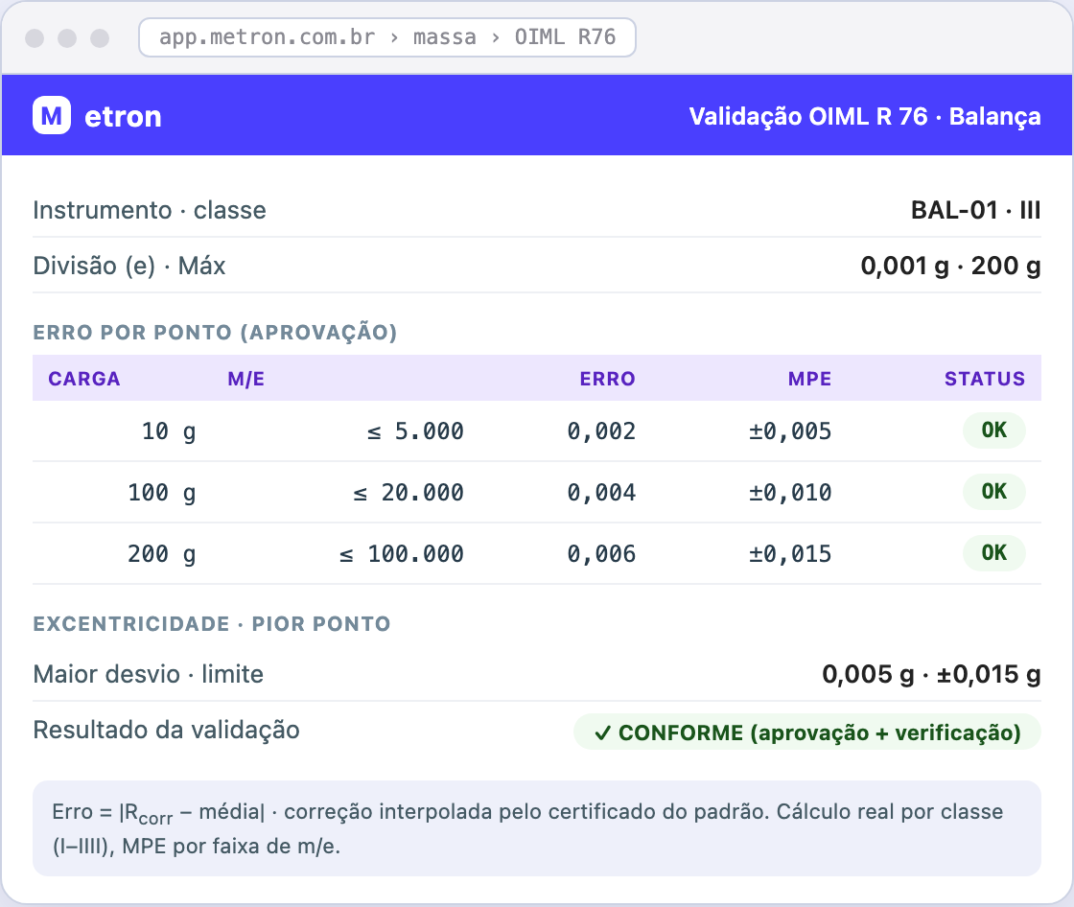
Task: Click the EXCENTRICIDADE · PIOR PONTO heading
Action: [212, 623]
